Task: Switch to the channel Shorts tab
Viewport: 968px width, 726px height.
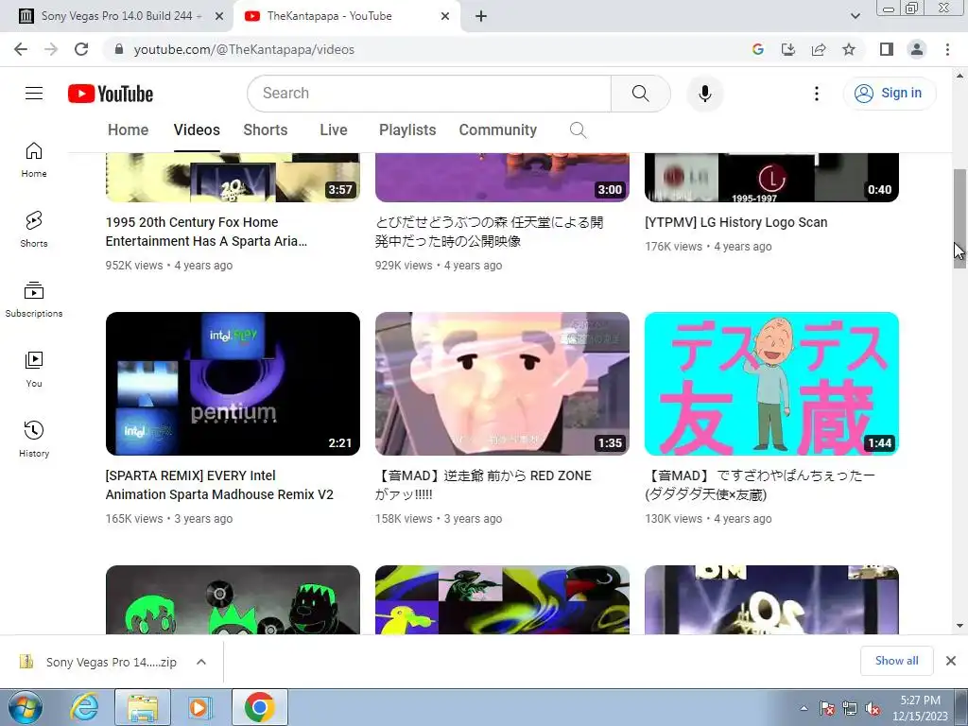Action: click(x=266, y=130)
